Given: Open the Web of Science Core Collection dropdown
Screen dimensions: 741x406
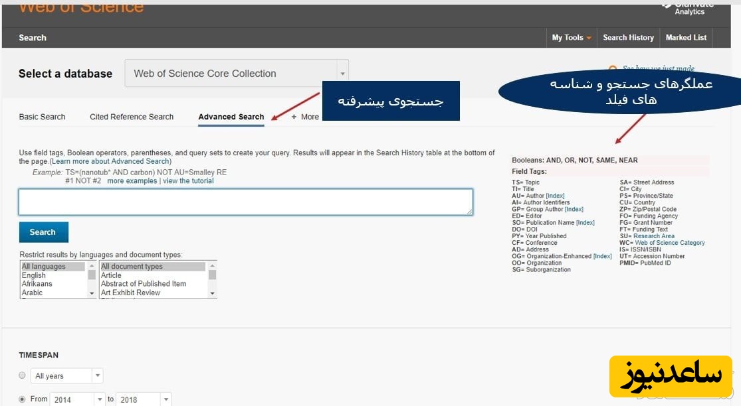Looking at the screenshot, I should click(236, 74).
